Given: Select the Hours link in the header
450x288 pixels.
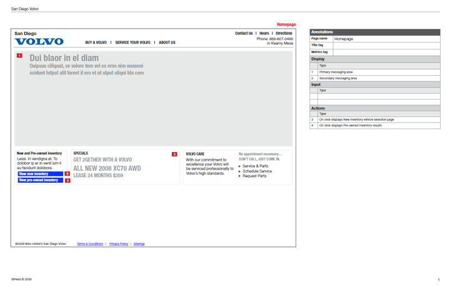Looking at the screenshot, I should (264, 33).
